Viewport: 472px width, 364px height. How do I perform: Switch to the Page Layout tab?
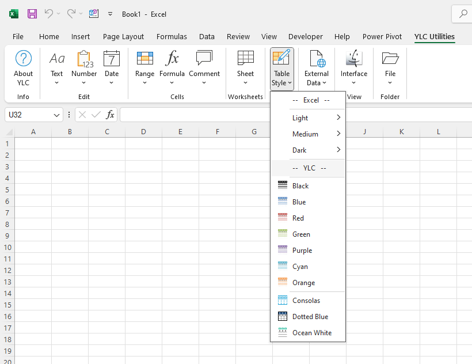coord(123,36)
